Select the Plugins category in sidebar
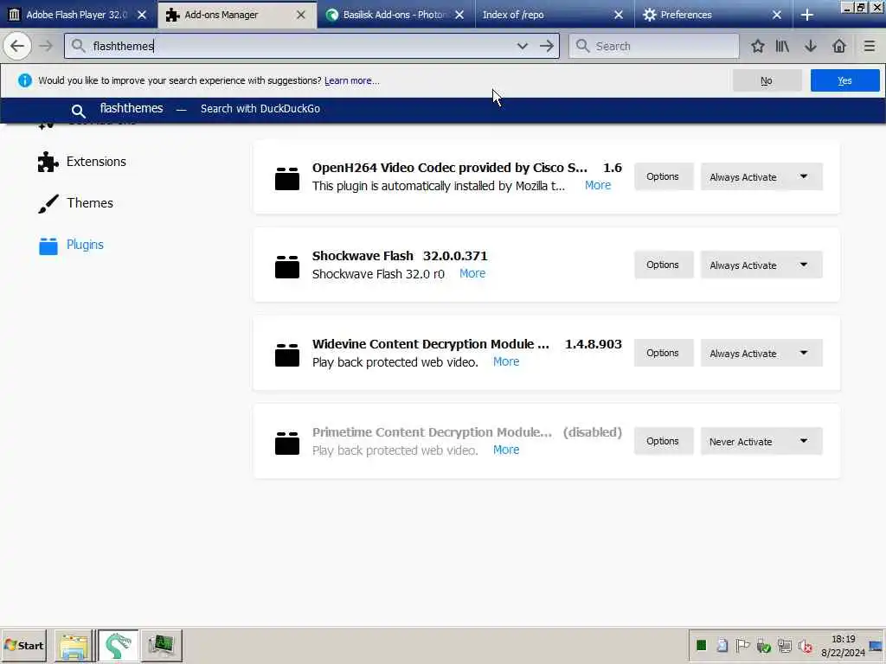Image resolution: width=886 pixels, height=664 pixels. [71, 245]
